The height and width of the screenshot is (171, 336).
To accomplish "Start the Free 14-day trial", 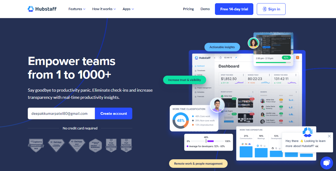I will [x=234, y=9].
